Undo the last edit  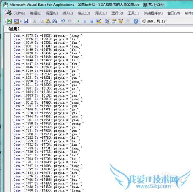coord(63,21)
